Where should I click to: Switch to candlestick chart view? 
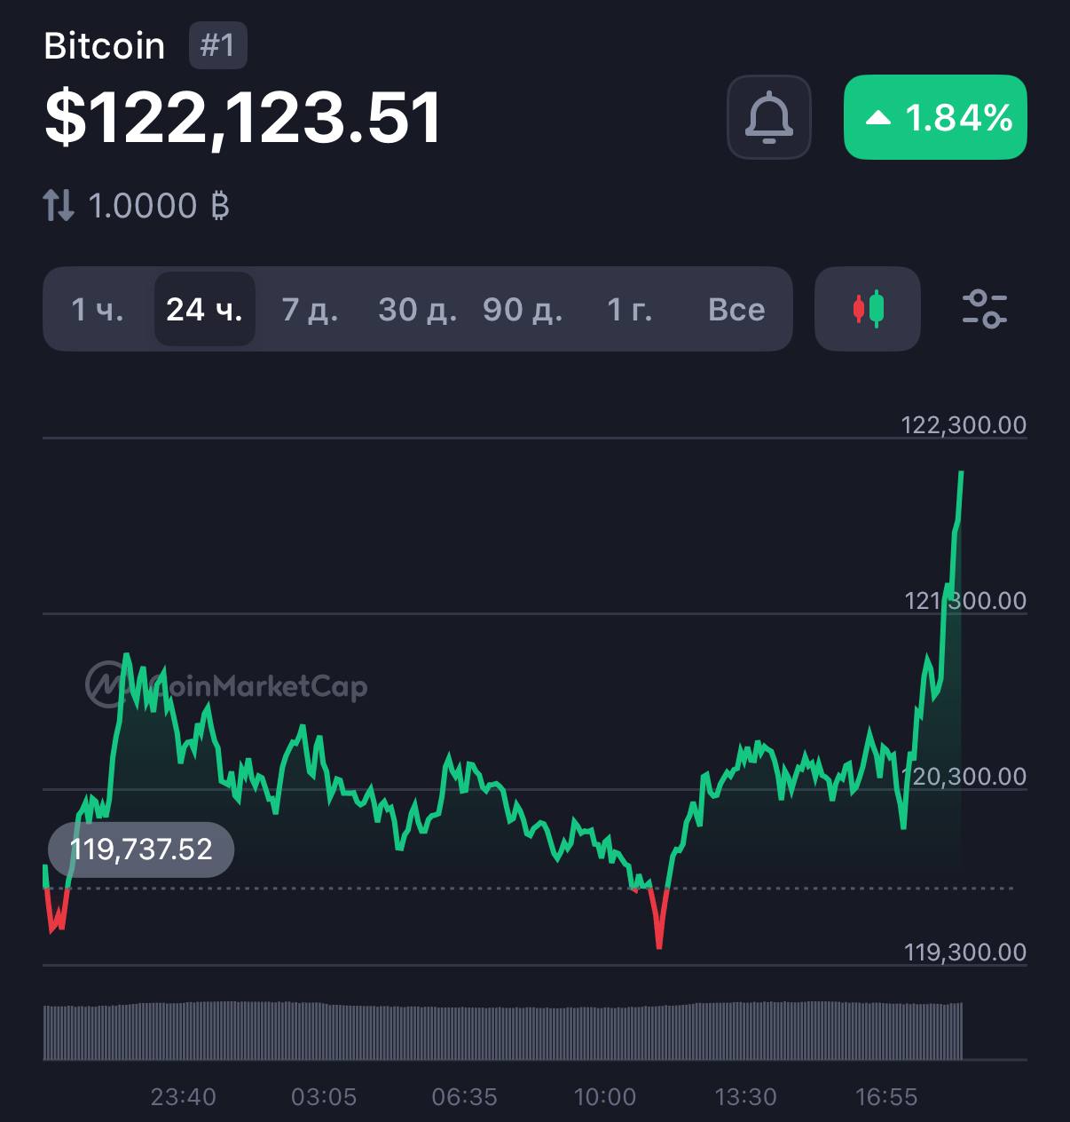point(867,309)
